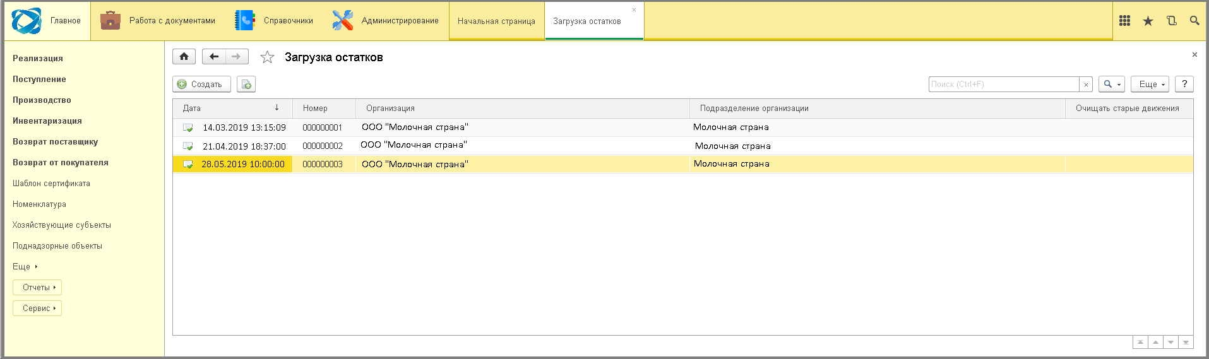Open Шаблон сертификата in sidebar
The height and width of the screenshot is (359, 1209).
51,184
